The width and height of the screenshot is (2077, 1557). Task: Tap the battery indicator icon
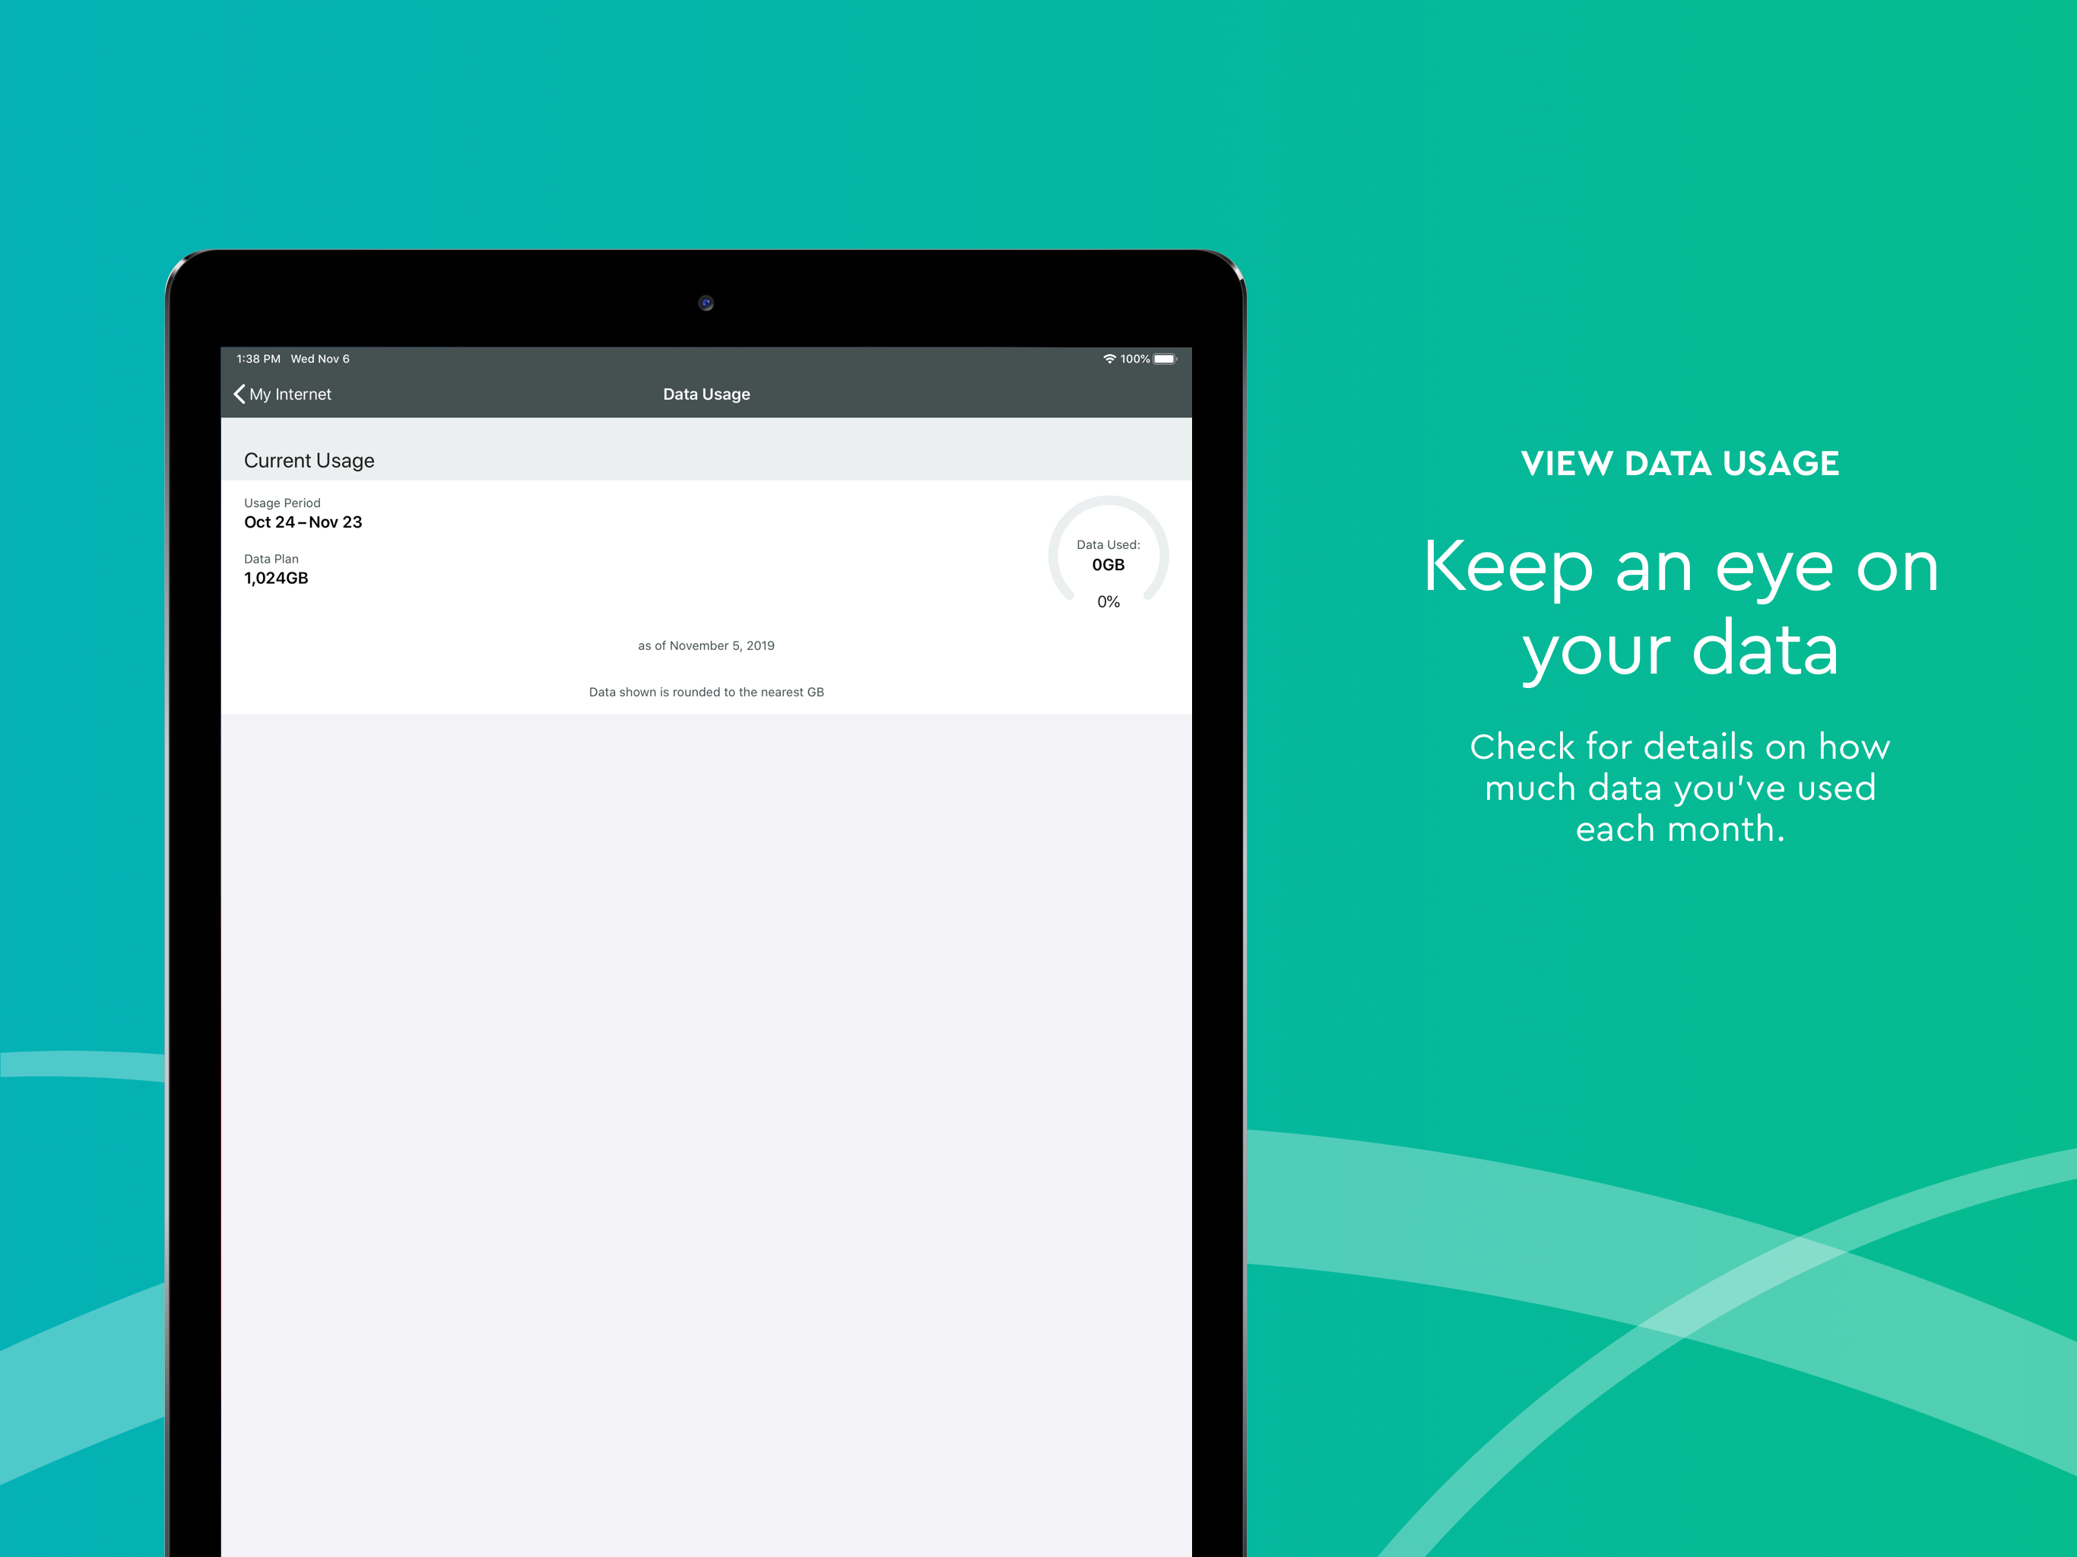pos(1165,359)
